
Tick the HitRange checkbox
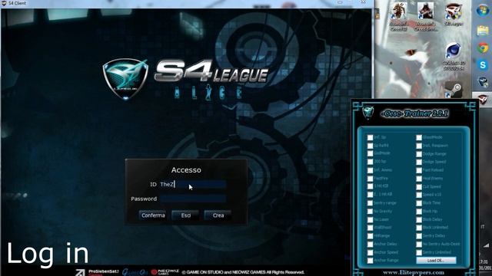[x=371, y=236]
